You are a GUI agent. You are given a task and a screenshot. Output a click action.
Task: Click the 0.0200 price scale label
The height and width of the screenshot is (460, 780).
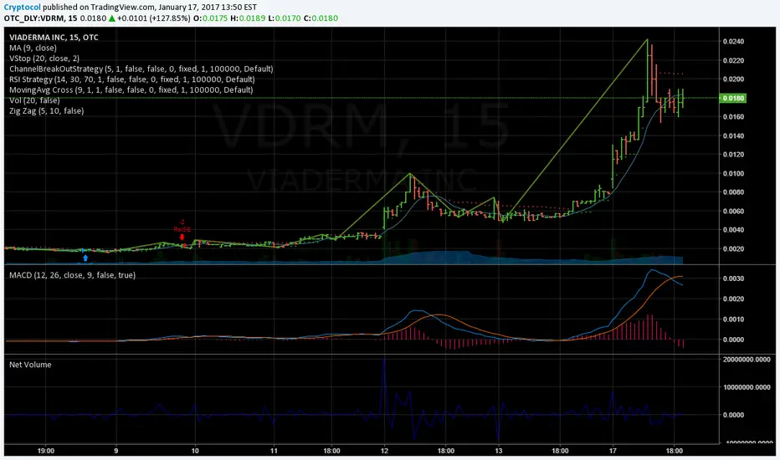[733, 79]
